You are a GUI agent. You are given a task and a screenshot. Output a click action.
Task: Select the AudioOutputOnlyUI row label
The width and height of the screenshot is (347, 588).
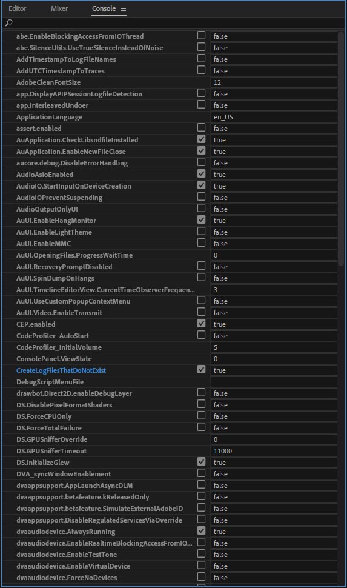(x=47, y=209)
